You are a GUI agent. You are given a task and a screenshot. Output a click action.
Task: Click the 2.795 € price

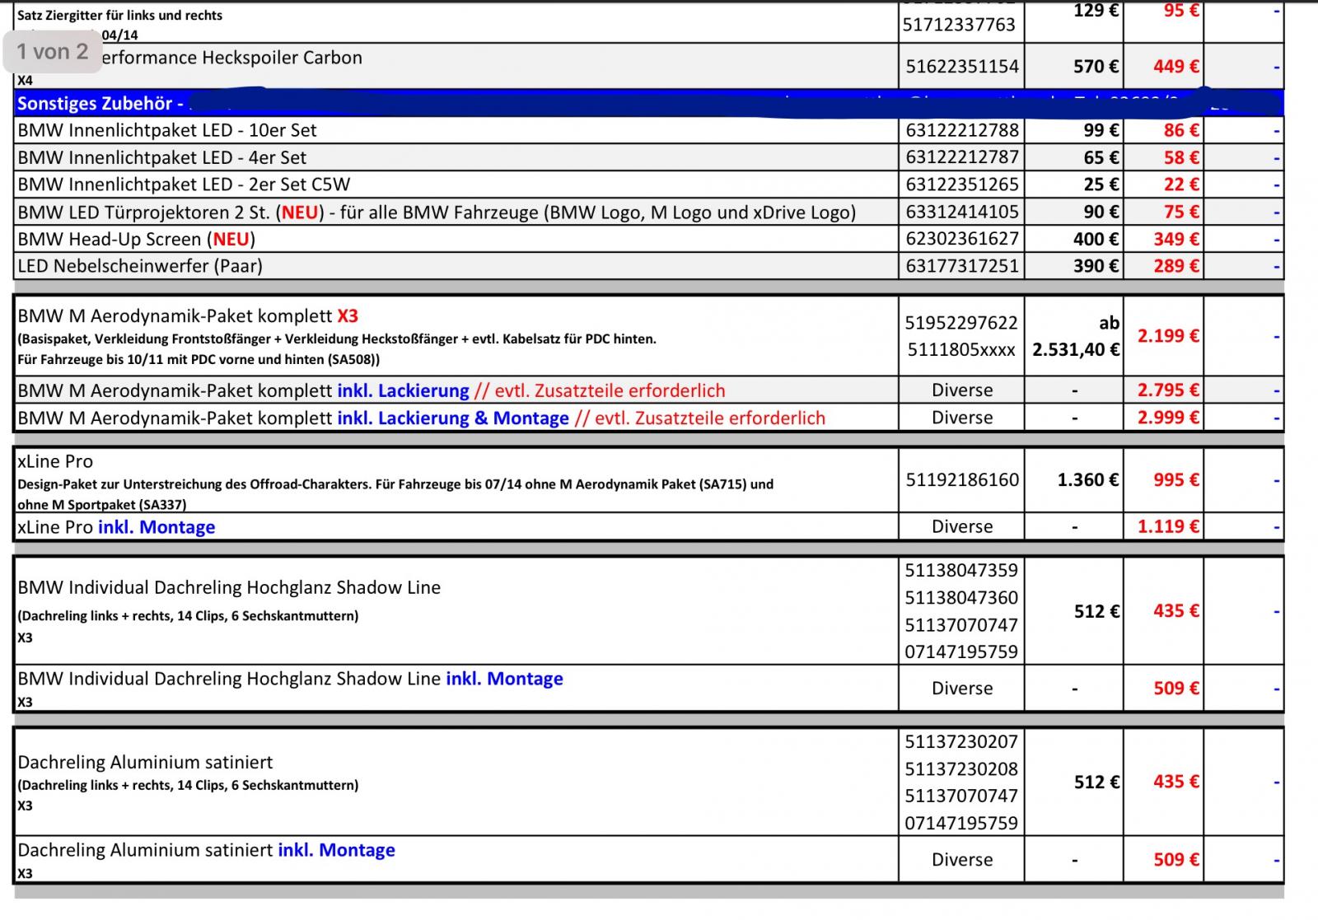(1168, 390)
